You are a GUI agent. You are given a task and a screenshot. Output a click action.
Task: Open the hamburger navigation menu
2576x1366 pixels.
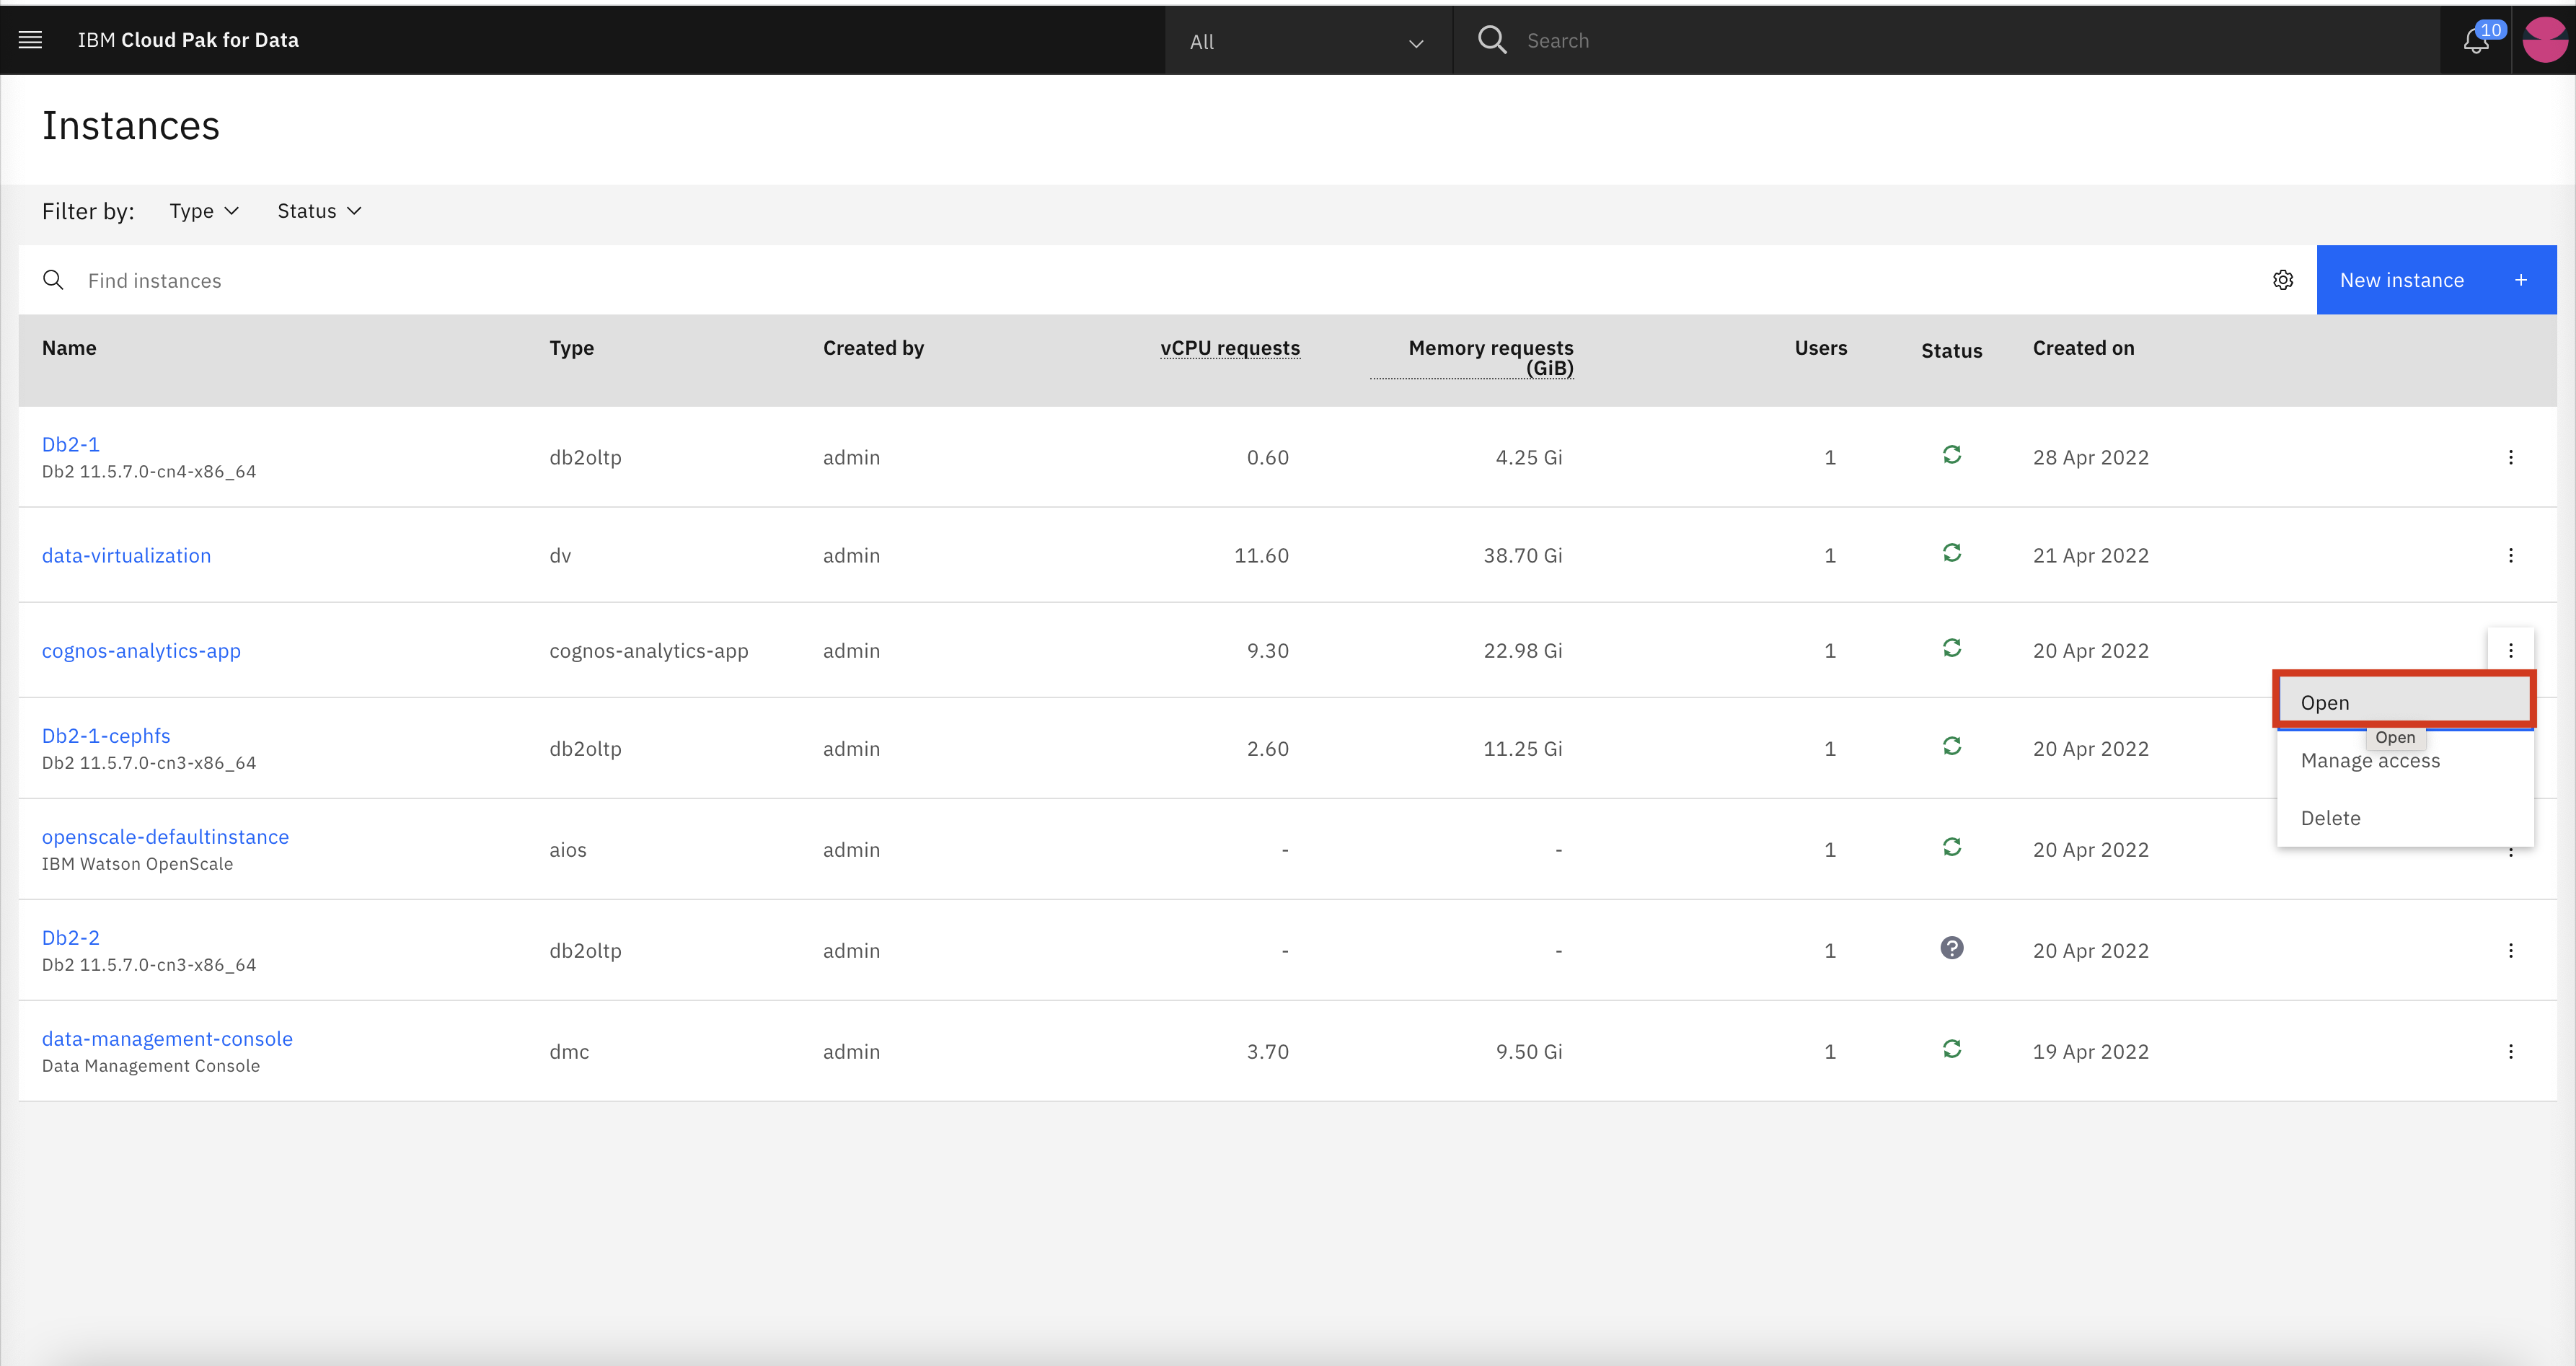point(30,40)
